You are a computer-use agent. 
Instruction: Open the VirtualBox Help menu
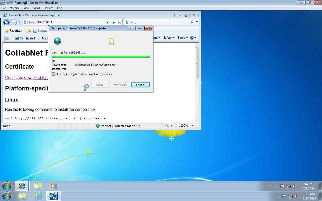[60, 8]
